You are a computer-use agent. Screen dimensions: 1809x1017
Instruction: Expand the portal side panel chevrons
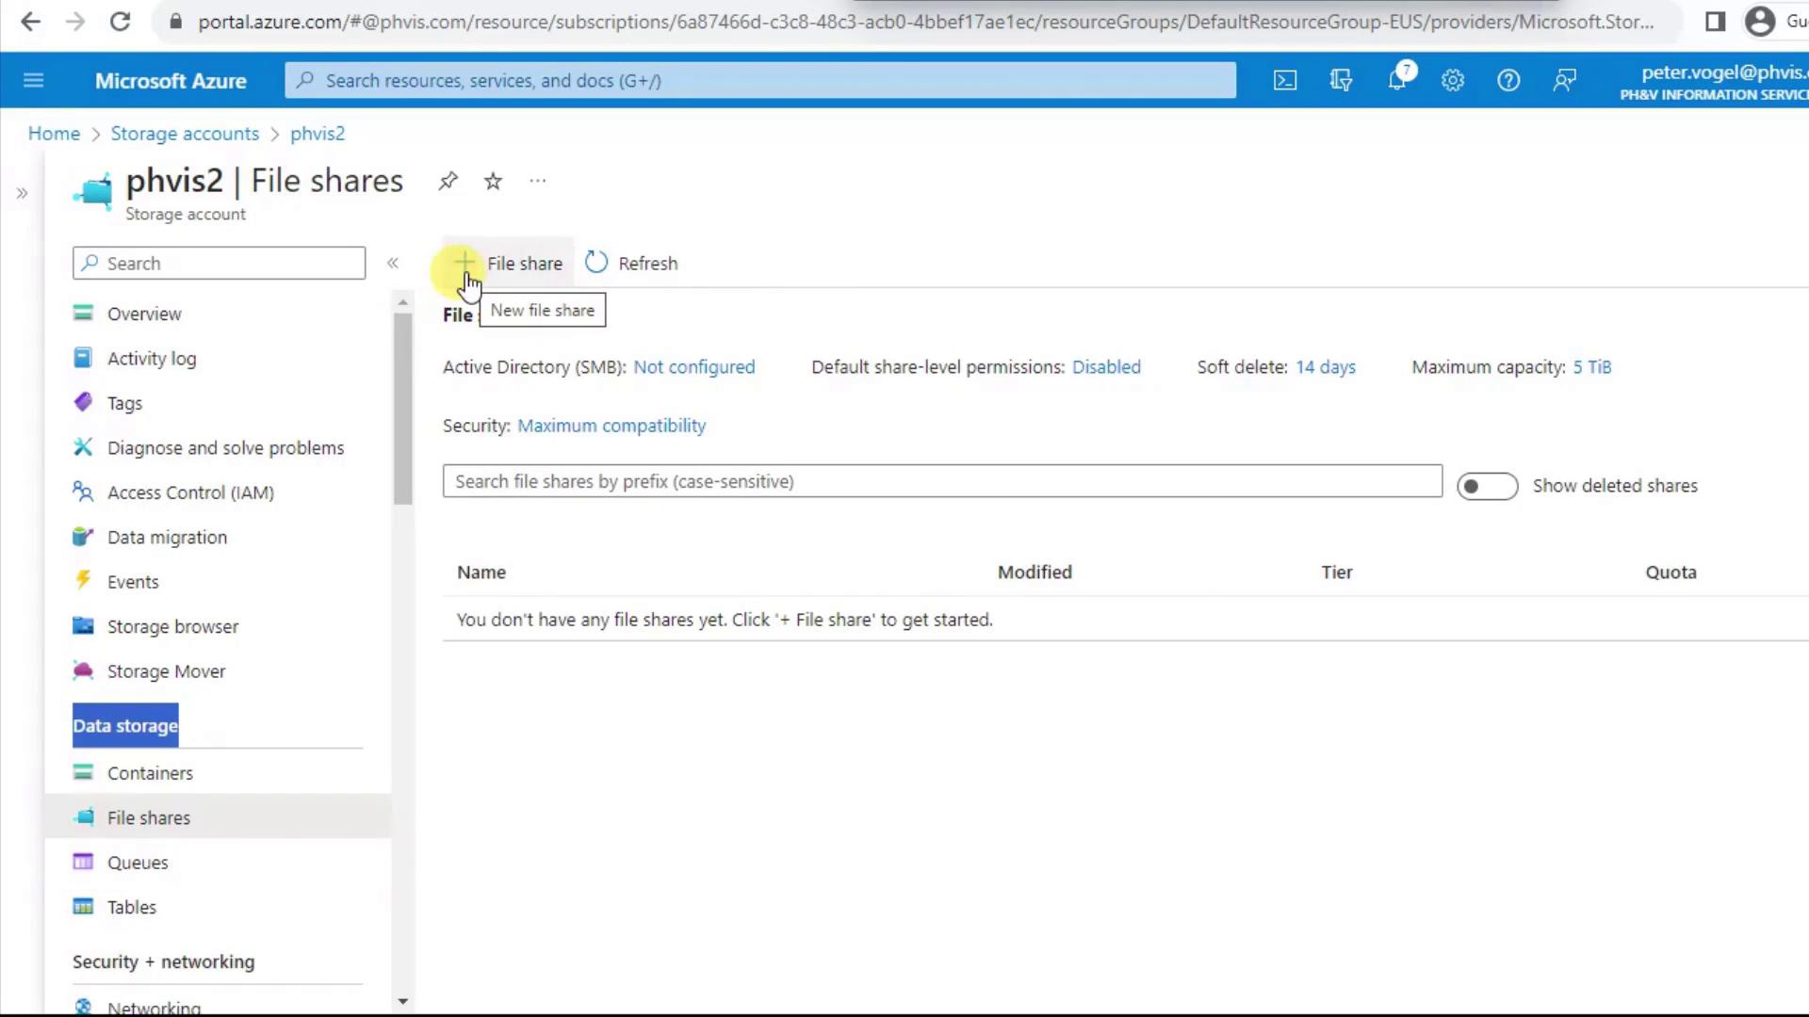pos(22,194)
